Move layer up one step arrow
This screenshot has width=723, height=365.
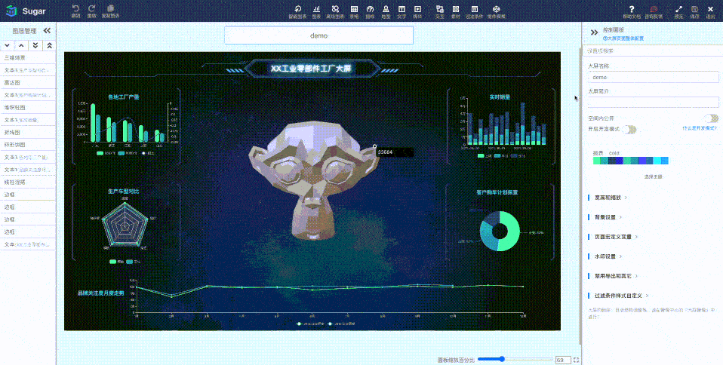point(21,45)
